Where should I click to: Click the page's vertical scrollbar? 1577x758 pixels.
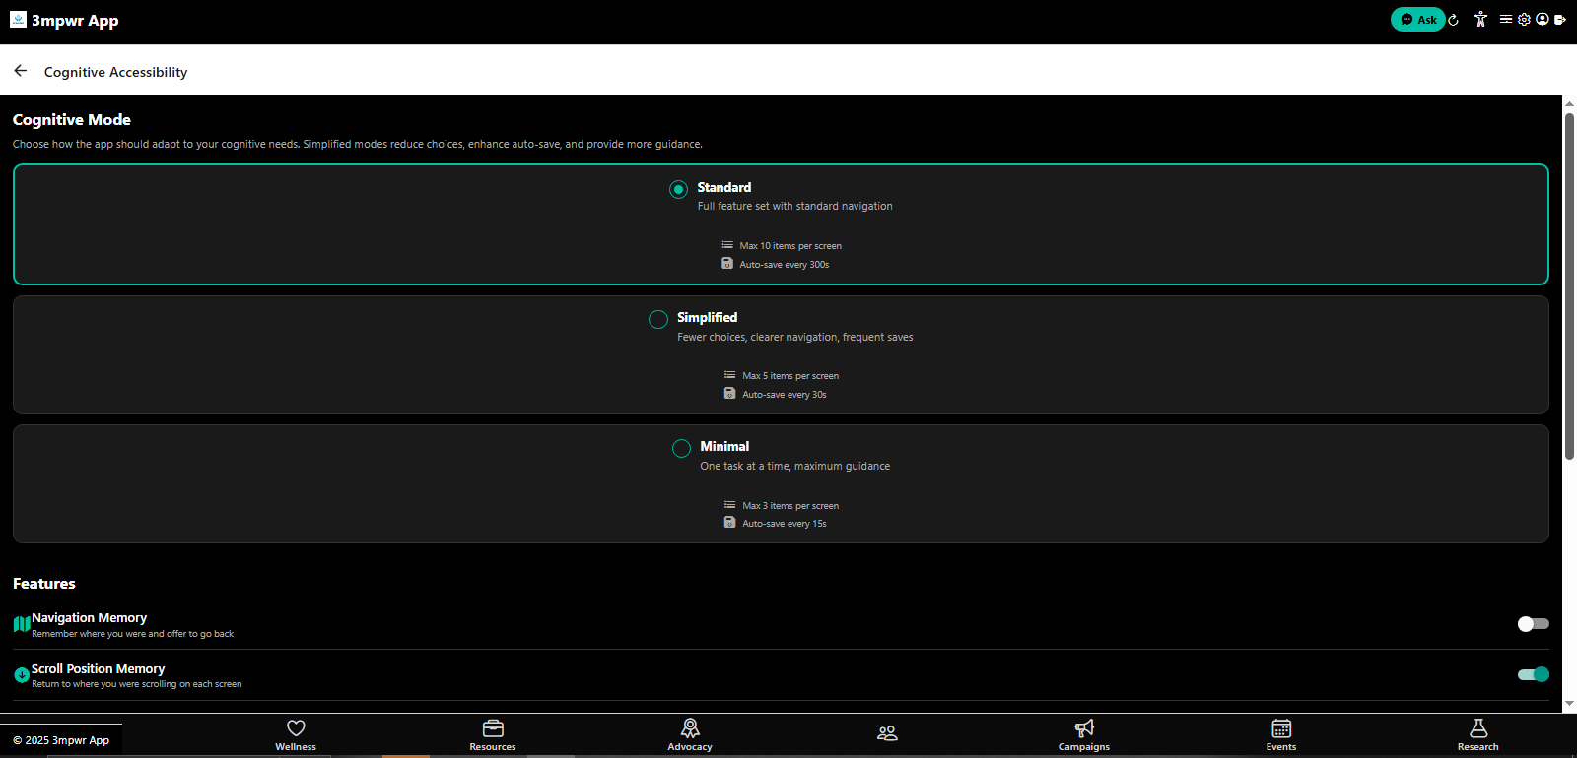tap(1569, 285)
